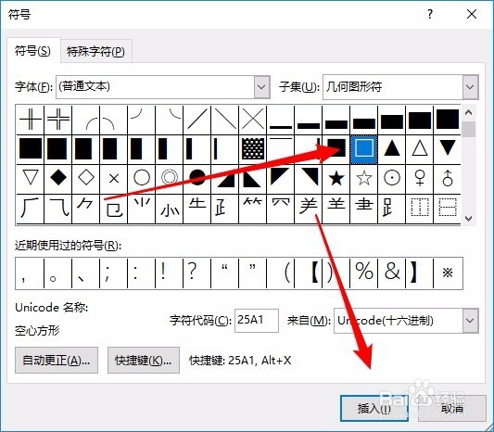Select the upper-left black triangle symbol

point(281,179)
